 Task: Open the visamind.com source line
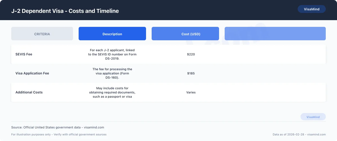pos(58,127)
